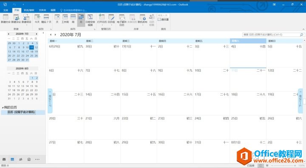Click zoom in plus button
The width and height of the screenshot is (306, 168).
click(x=295, y=165)
